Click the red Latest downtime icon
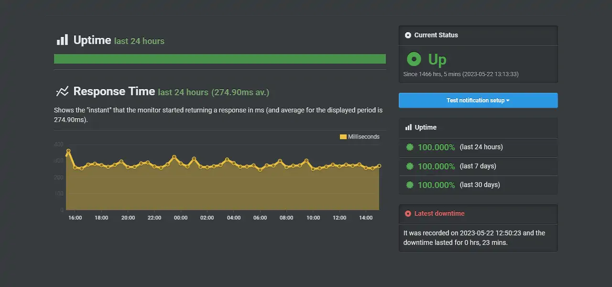The height and width of the screenshot is (287, 612). (x=408, y=214)
